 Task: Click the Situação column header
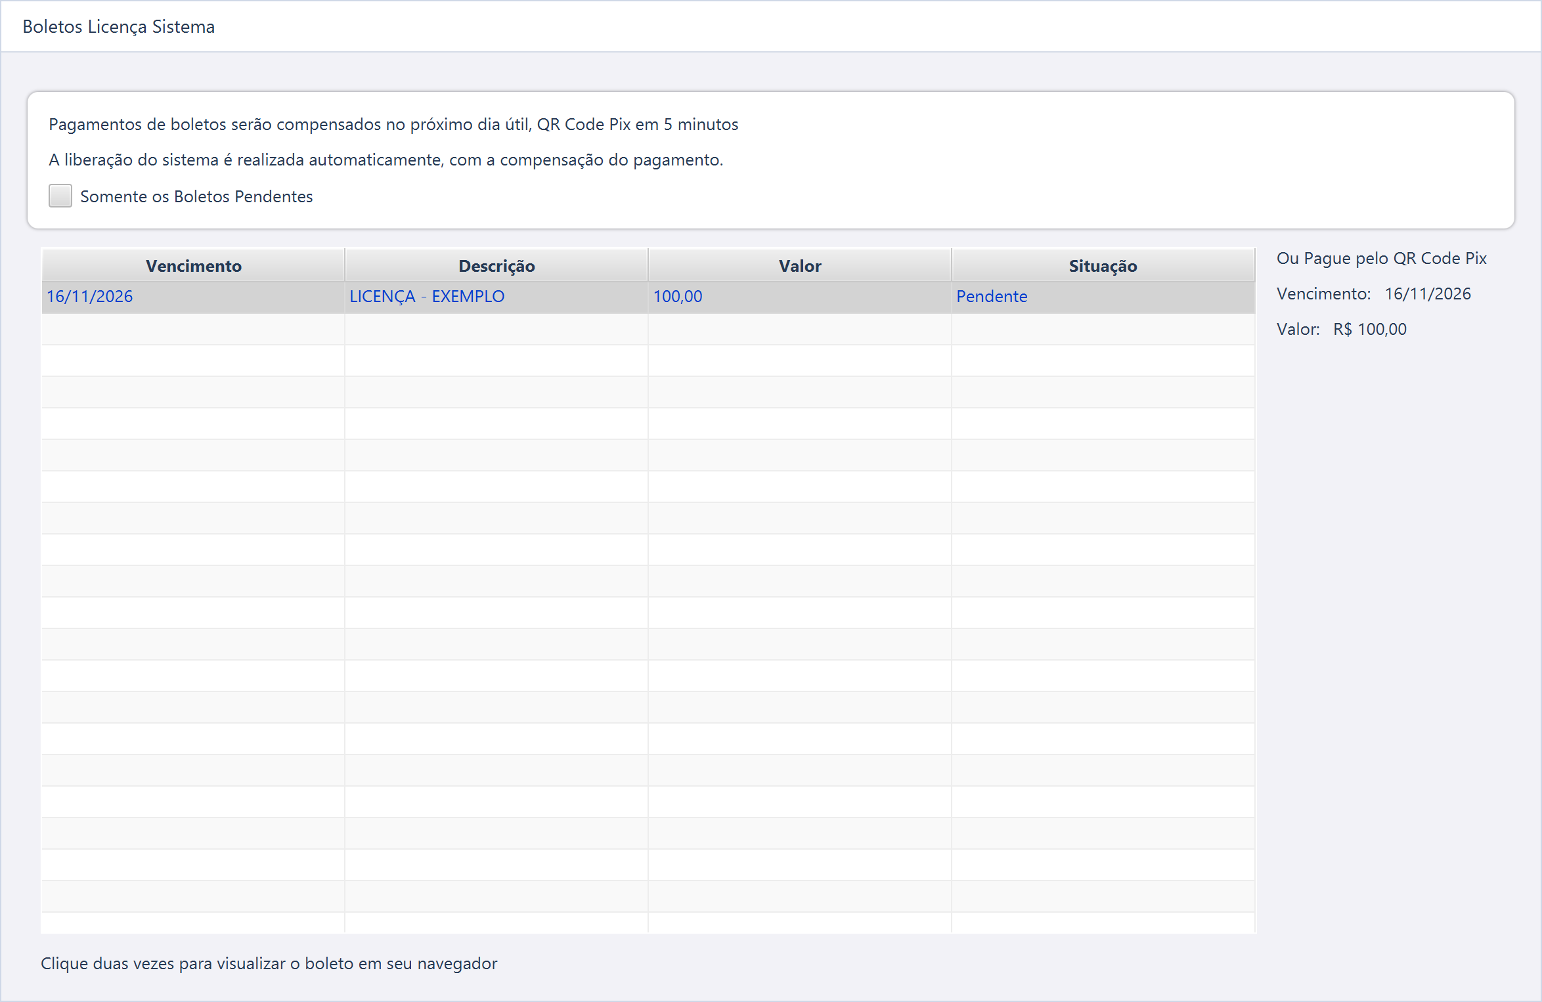tap(1103, 265)
